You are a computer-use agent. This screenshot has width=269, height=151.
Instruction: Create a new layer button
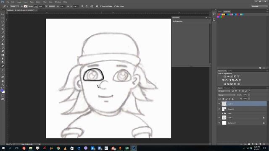click(260, 144)
